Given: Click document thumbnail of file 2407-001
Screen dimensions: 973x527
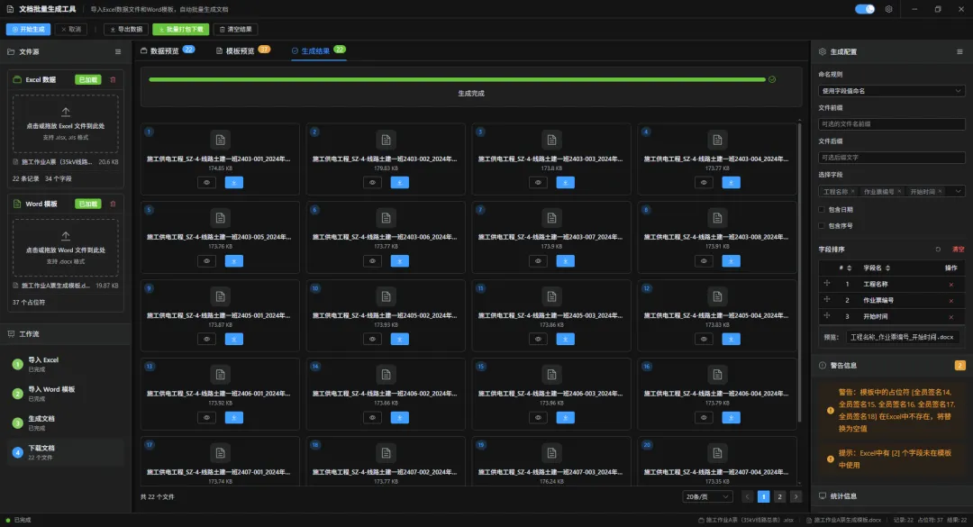Looking at the screenshot, I should pos(221,453).
